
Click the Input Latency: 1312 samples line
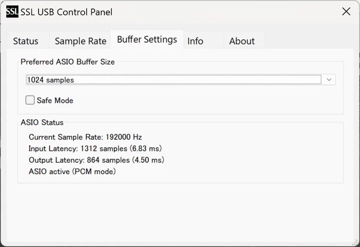point(95,149)
